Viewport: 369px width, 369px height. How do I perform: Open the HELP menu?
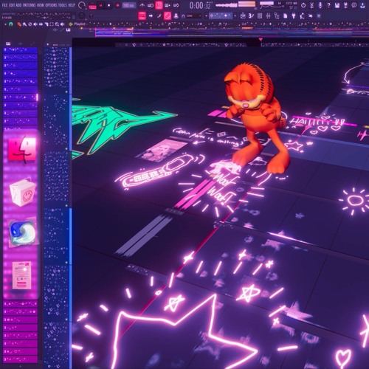(72, 5)
